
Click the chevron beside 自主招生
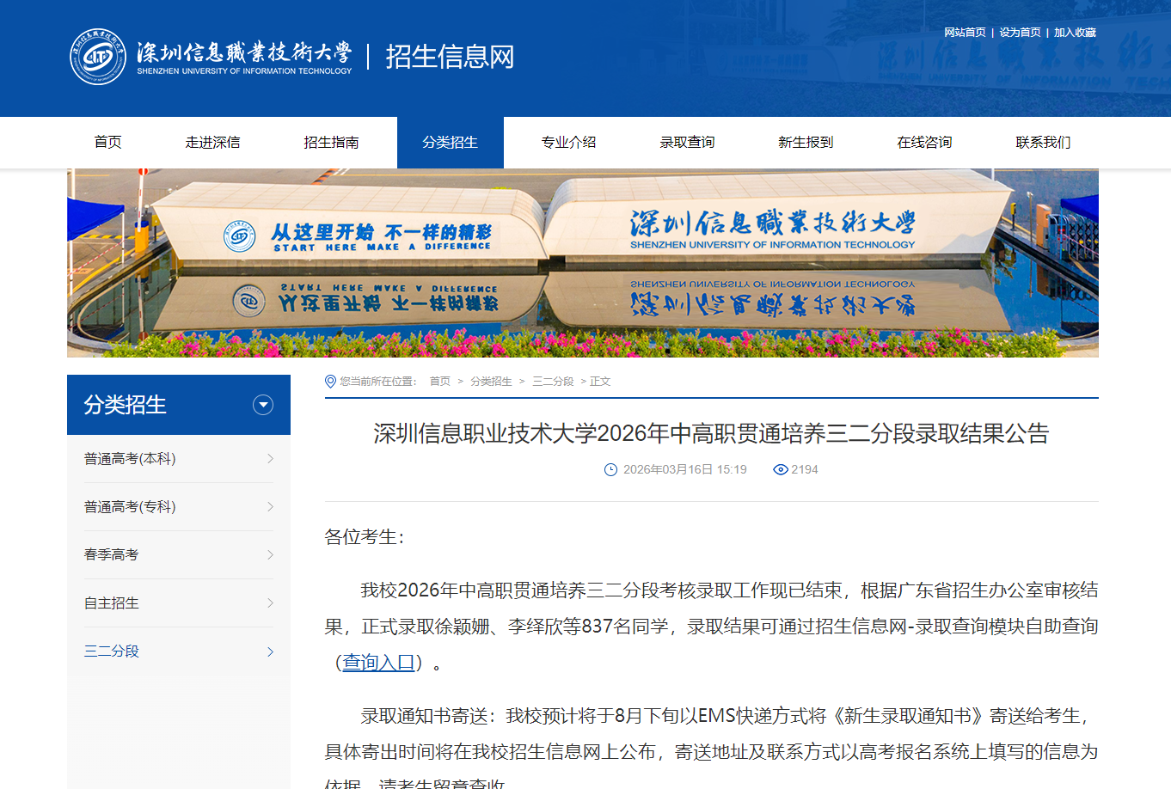click(271, 602)
